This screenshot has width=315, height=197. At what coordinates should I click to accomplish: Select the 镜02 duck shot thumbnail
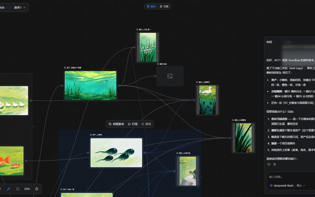(208, 100)
